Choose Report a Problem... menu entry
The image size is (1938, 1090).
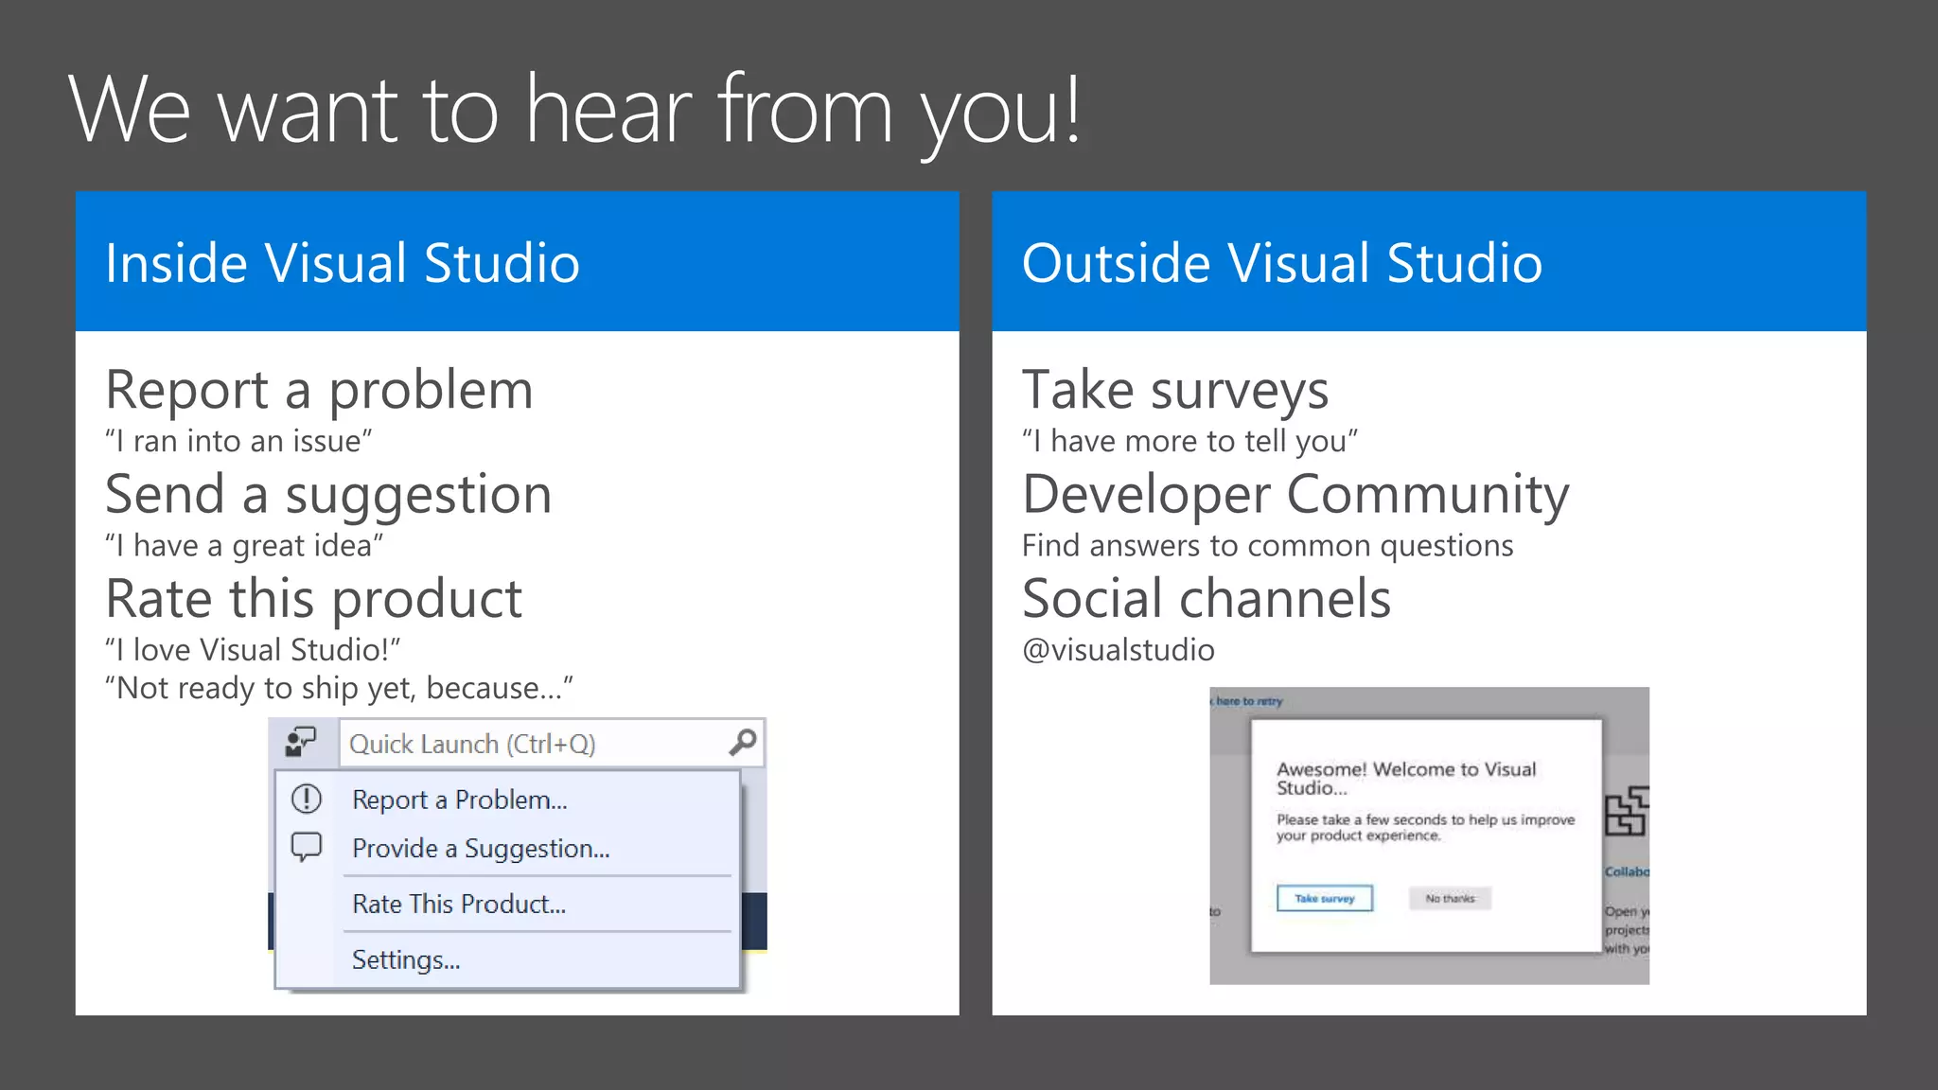pos(460,800)
